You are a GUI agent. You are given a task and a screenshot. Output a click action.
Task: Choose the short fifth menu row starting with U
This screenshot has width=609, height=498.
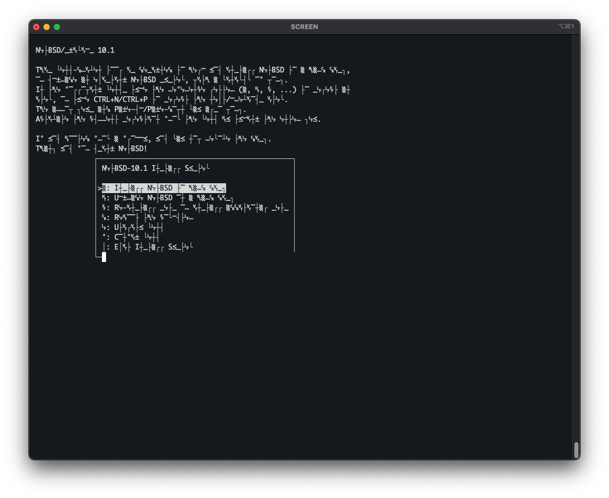tap(132, 227)
